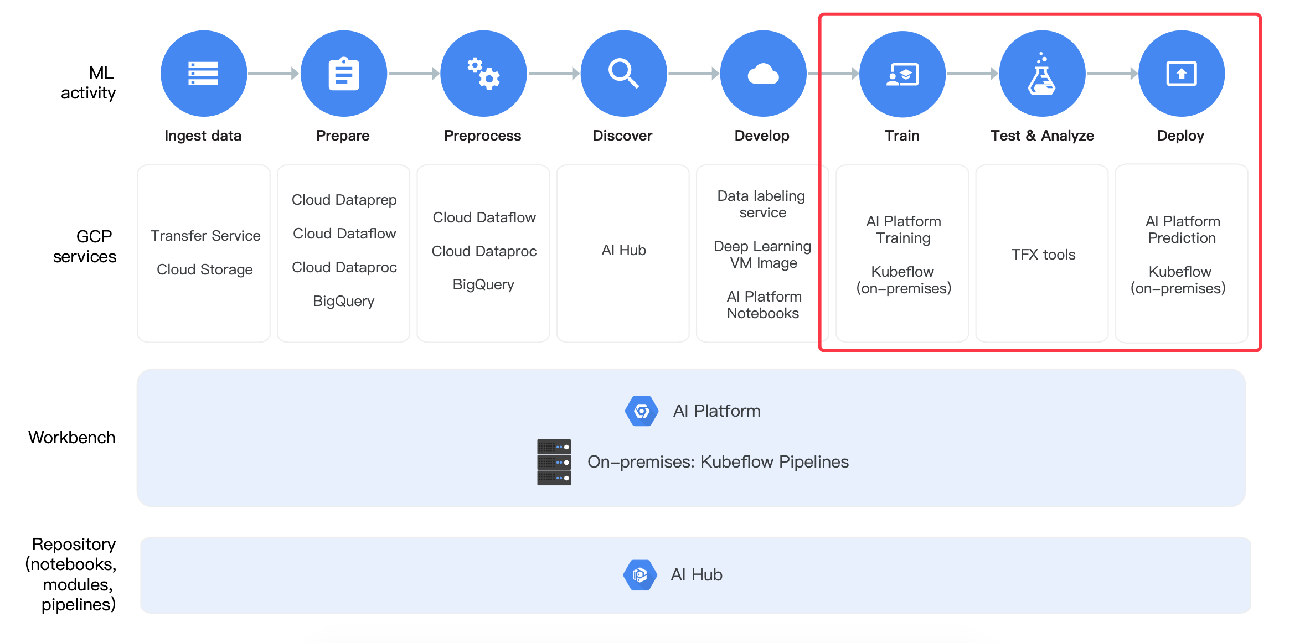Click the Discover magnifying glass icon

623,74
